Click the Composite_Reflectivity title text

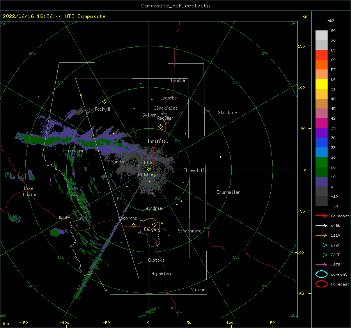pos(175,6)
